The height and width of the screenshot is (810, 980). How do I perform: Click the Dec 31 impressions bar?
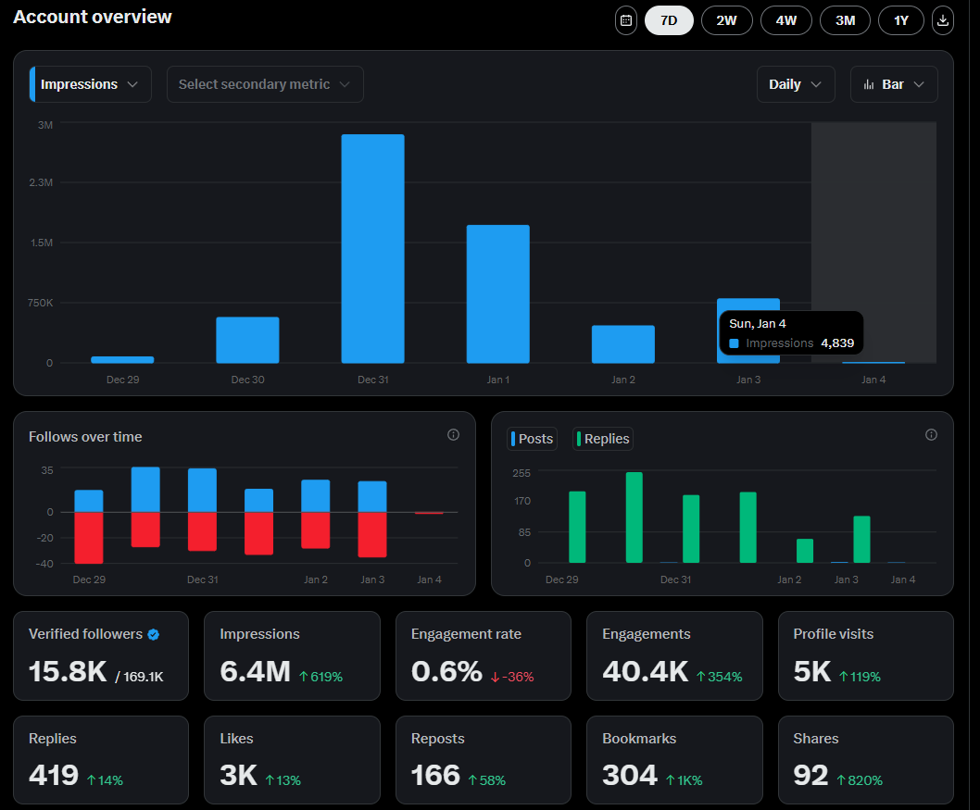click(372, 248)
